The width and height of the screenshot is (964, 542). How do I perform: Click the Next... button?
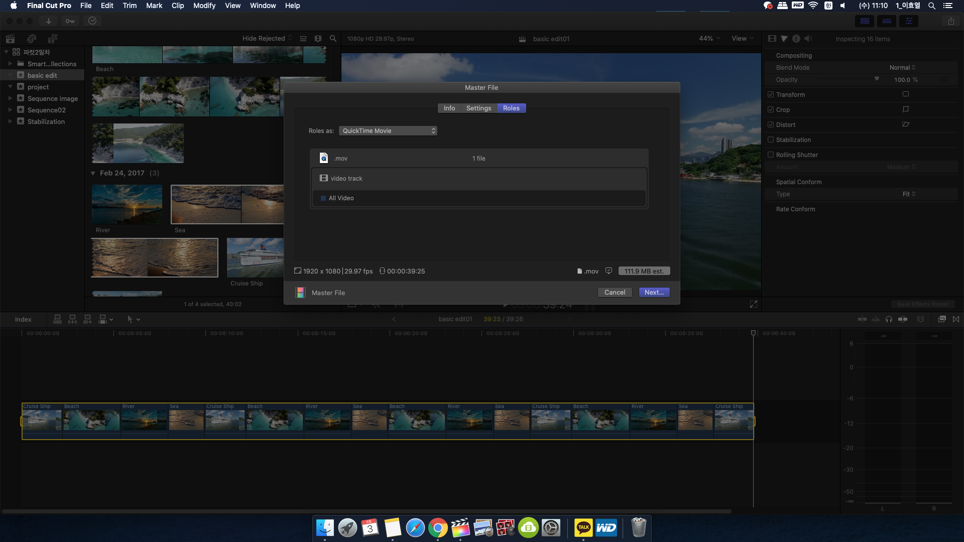tap(654, 293)
